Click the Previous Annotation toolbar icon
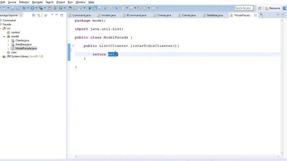 point(131,8)
